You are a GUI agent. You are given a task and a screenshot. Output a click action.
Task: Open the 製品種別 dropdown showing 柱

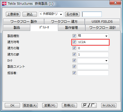(x=93, y=36)
